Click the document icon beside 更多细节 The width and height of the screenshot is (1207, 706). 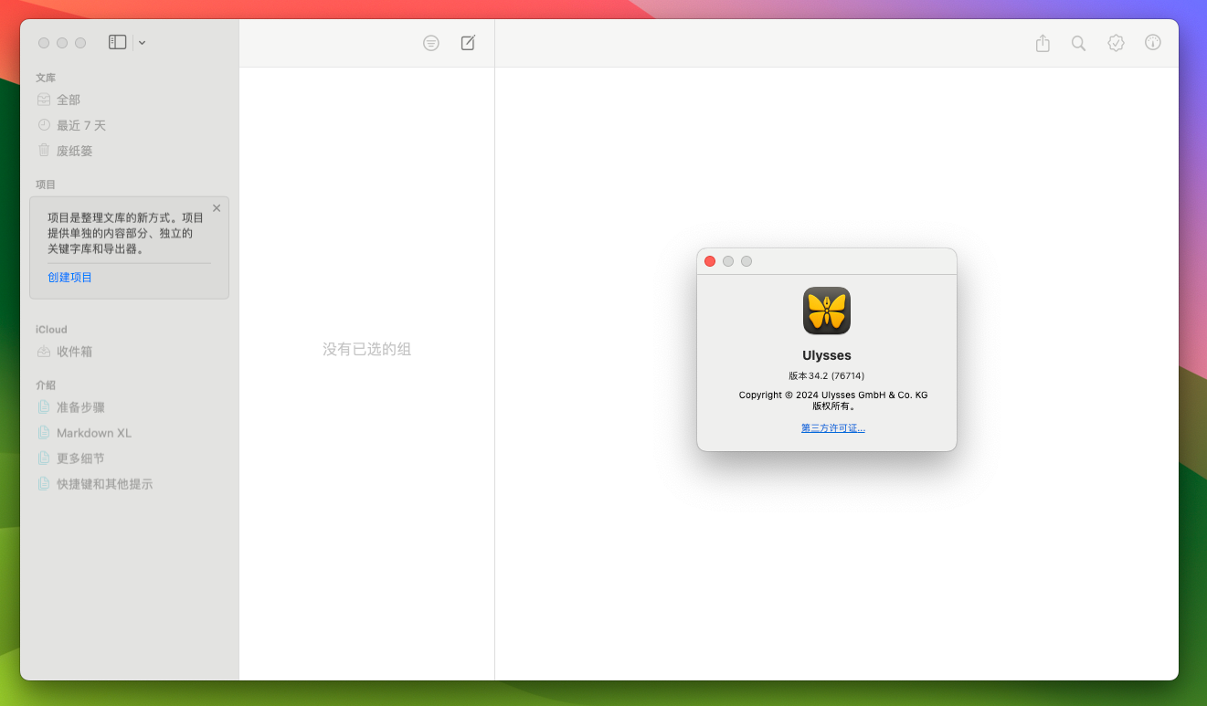(x=43, y=458)
